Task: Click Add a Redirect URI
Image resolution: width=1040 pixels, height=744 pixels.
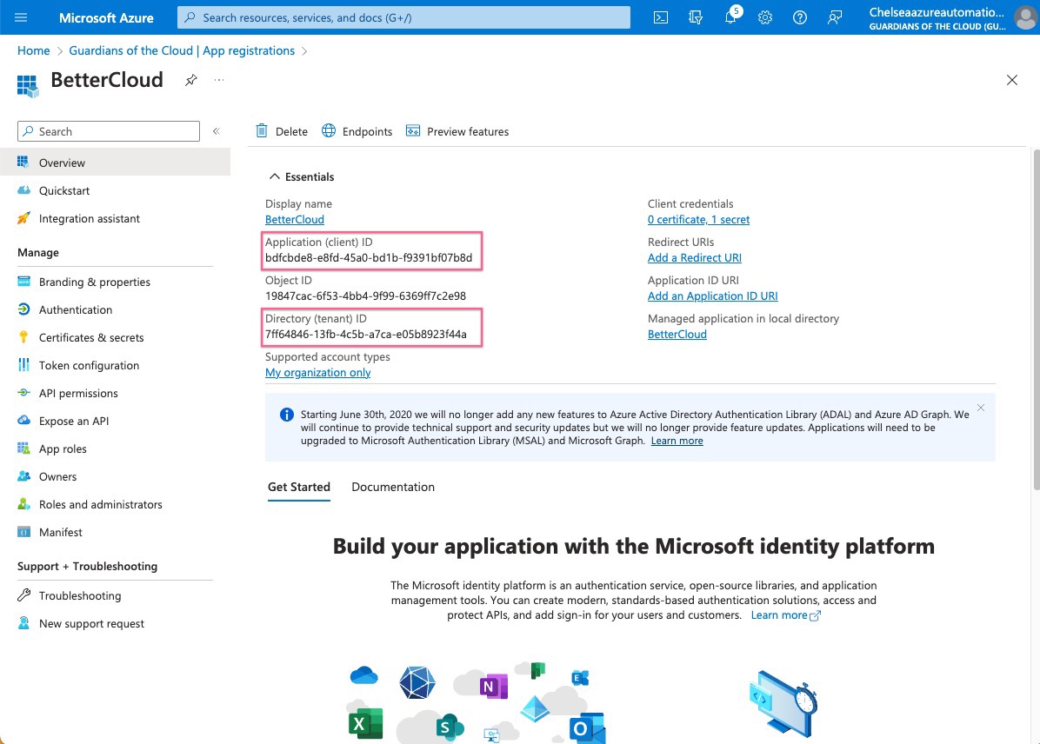Action: click(x=694, y=257)
